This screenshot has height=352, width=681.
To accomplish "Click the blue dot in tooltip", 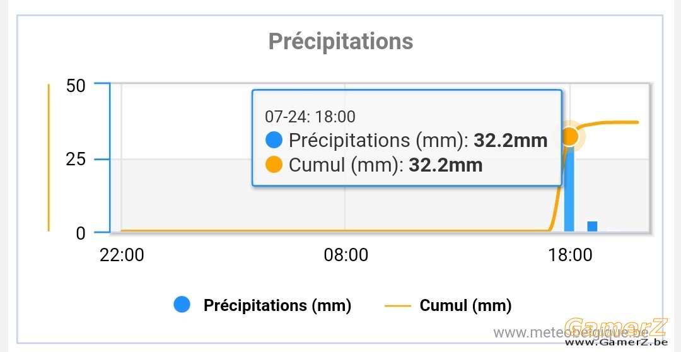I will click(274, 141).
